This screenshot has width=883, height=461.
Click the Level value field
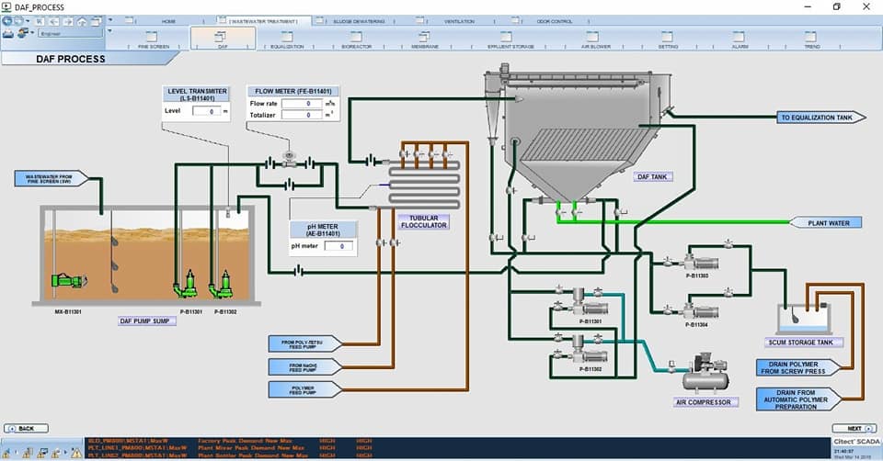click(207, 111)
